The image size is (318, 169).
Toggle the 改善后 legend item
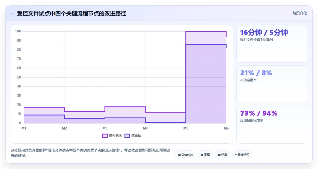click(133, 135)
